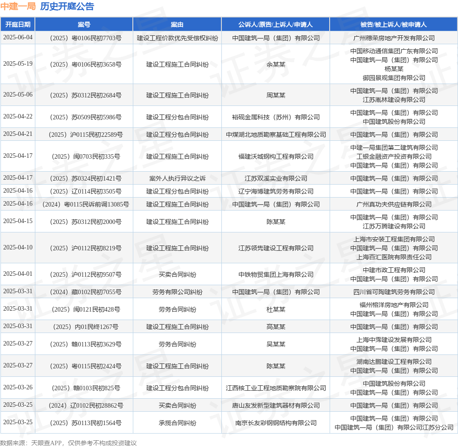The image size is (458, 447).
Task: Click defendant 上海市安装工程集团有限公司
Action: click(x=394, y=240)
